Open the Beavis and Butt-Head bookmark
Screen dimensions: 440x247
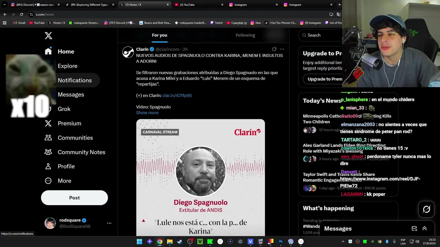tap(155, 23)
